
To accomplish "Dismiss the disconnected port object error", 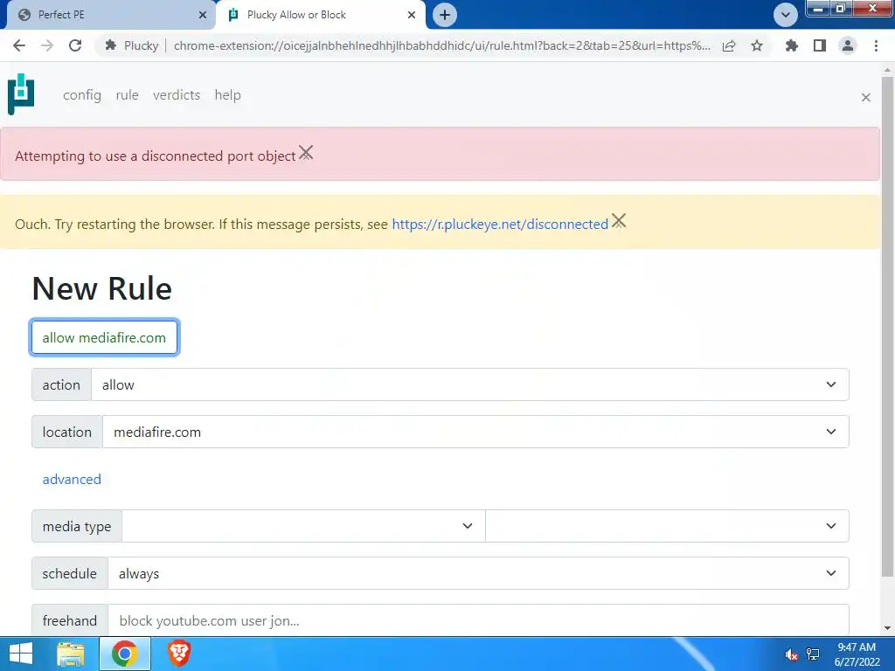I will 306,153.
